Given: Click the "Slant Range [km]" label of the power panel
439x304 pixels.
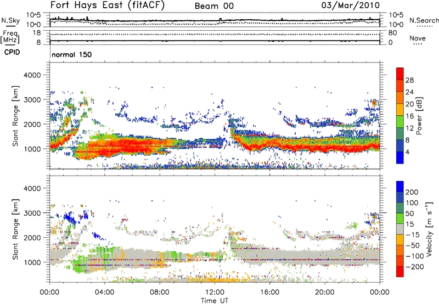Looking at the screenshot, I should click(15, 116).
